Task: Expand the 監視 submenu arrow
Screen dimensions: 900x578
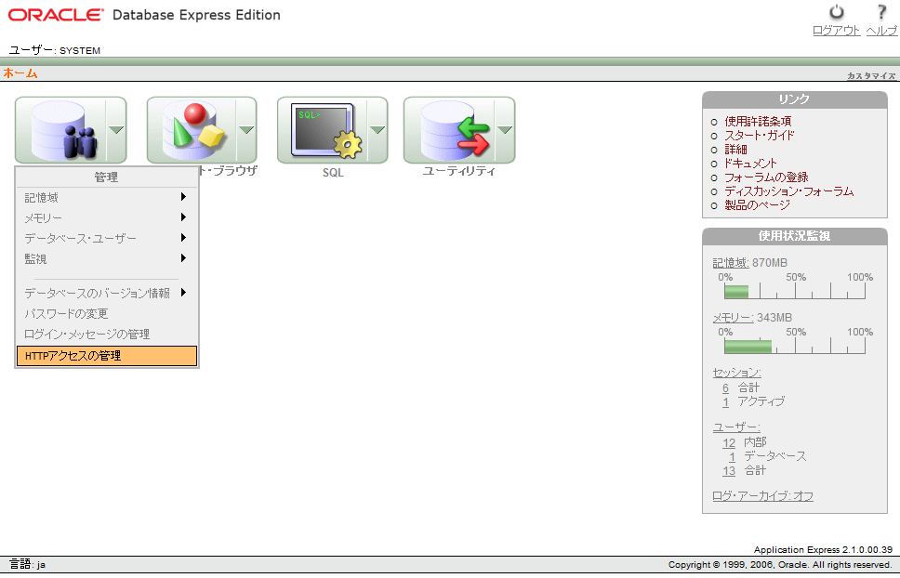Action: 184,258
